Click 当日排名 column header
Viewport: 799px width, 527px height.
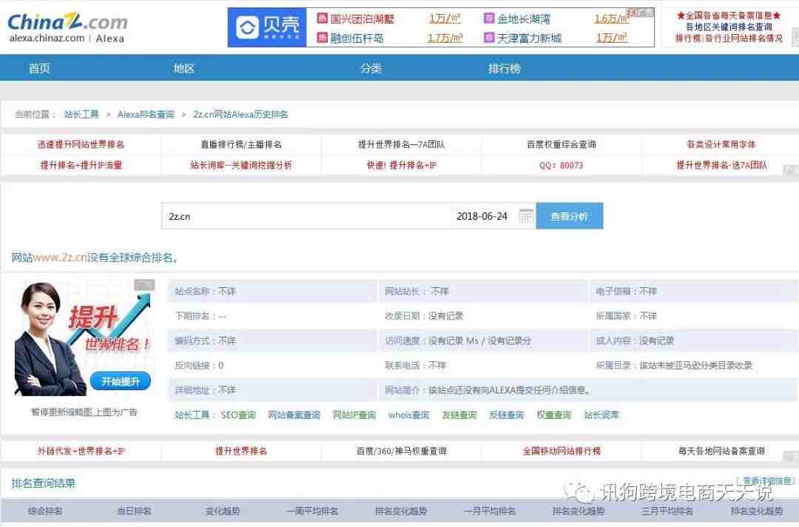[134, 511]
